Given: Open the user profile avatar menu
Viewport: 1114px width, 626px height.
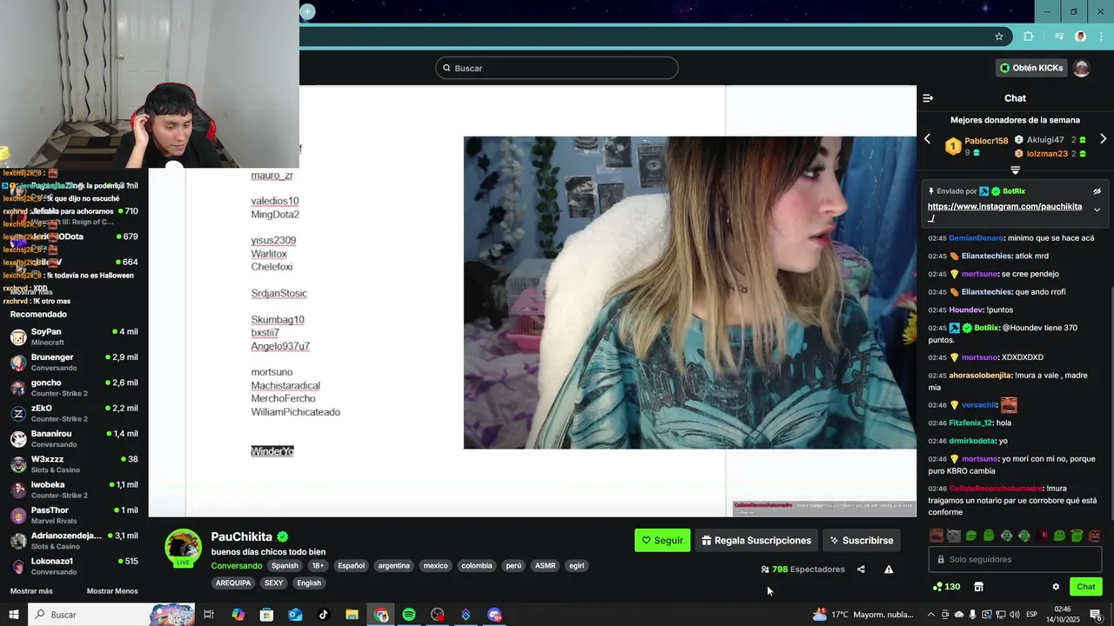Looking at the screenshot, I should (x=1081, y=68).
